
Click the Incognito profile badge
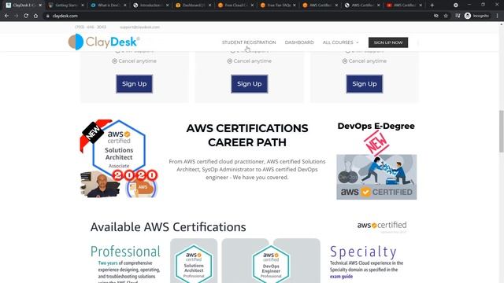click(x=477, y=16)
